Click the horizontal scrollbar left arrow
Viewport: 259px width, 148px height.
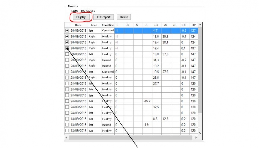pyautogui.click(x=67, y=138)
